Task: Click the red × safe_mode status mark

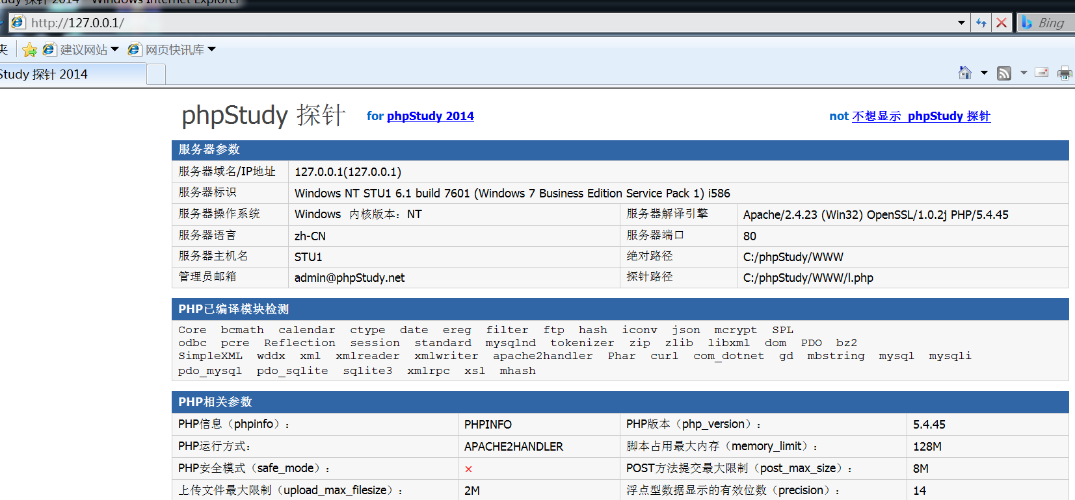Action: click(x=468, y=469)
